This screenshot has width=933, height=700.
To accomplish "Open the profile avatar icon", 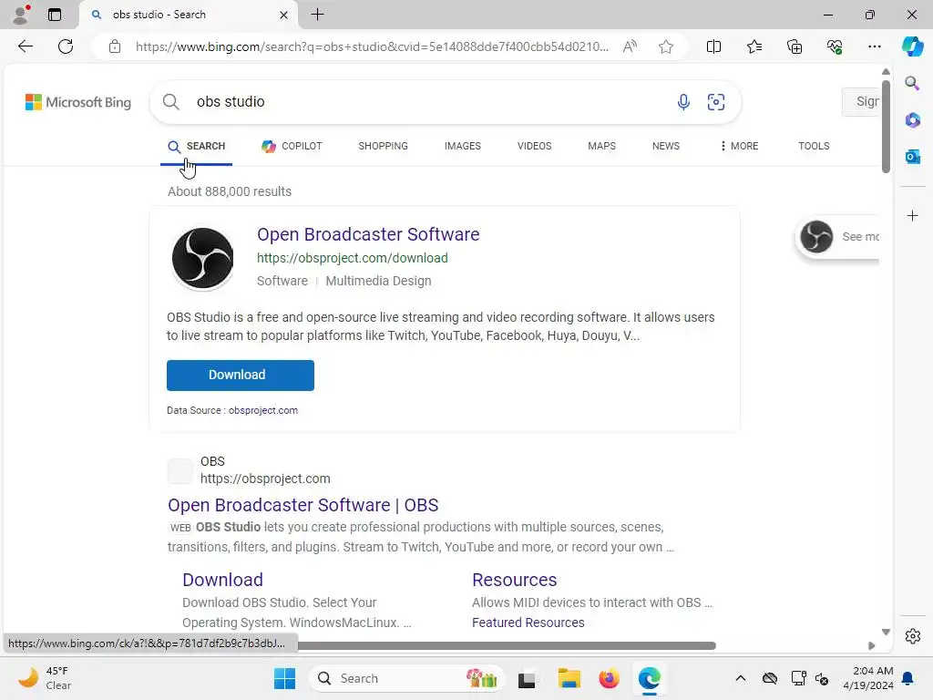I will (21, 15).
